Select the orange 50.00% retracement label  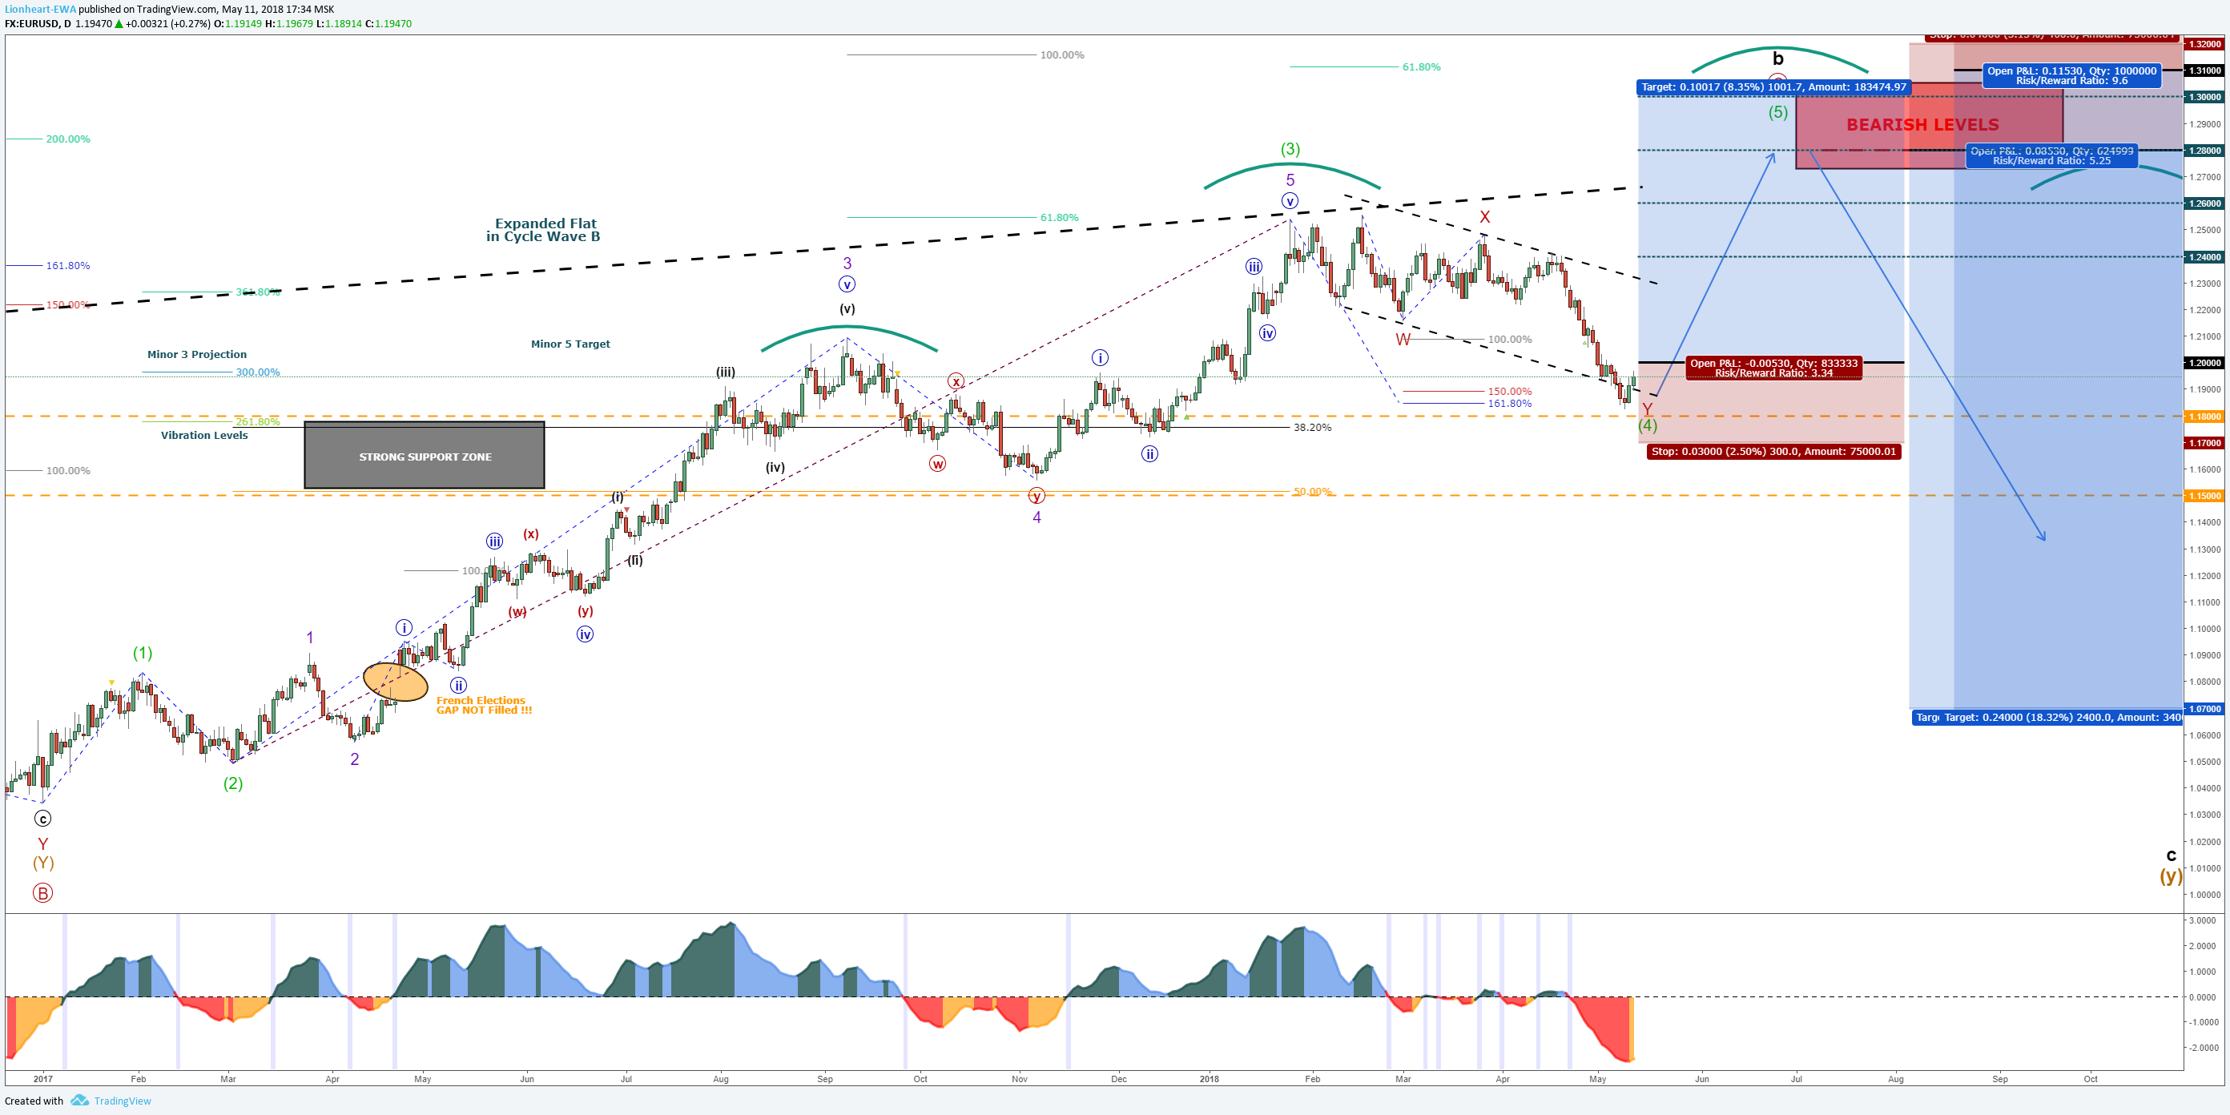(x=1312, y=492)
